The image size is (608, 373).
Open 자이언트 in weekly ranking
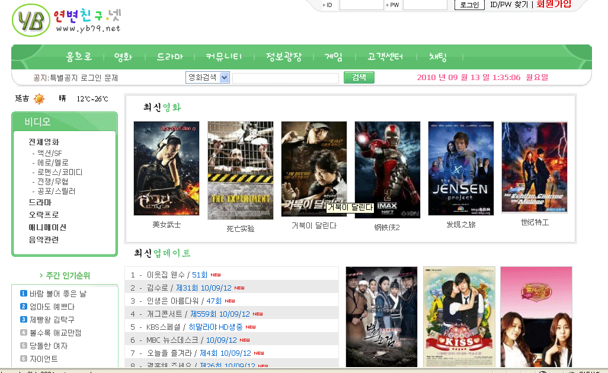(x=44, y=359)
